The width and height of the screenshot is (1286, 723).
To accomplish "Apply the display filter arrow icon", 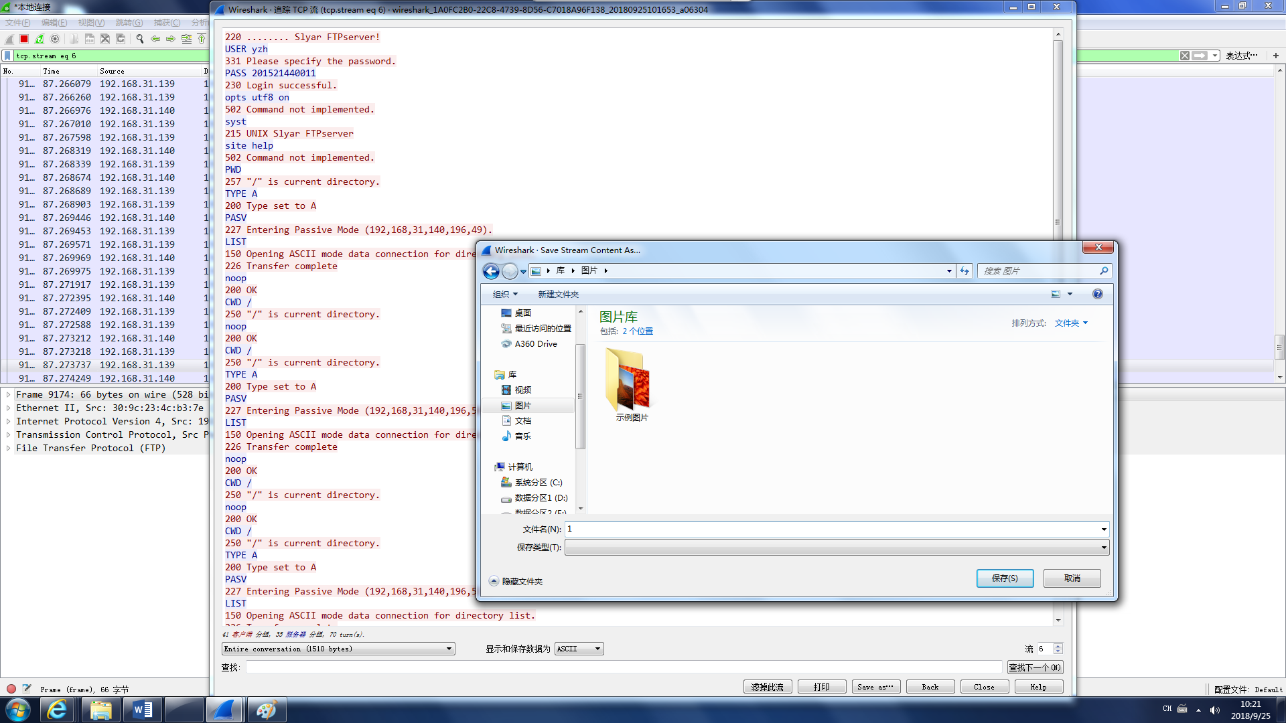I will [1200, 56].
